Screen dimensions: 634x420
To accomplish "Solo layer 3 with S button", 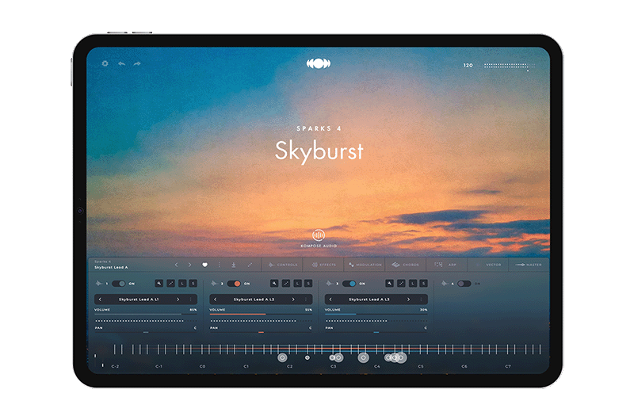I will (x=423, y=284).
